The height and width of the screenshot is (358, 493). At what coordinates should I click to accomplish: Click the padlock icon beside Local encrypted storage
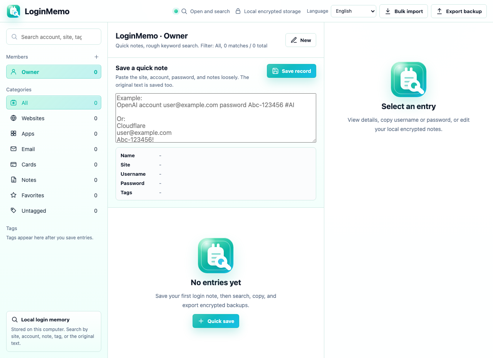(x=238, y=11)
